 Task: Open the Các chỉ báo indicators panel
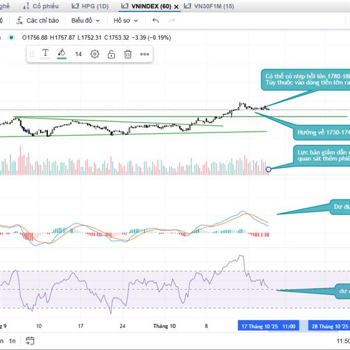38,20
